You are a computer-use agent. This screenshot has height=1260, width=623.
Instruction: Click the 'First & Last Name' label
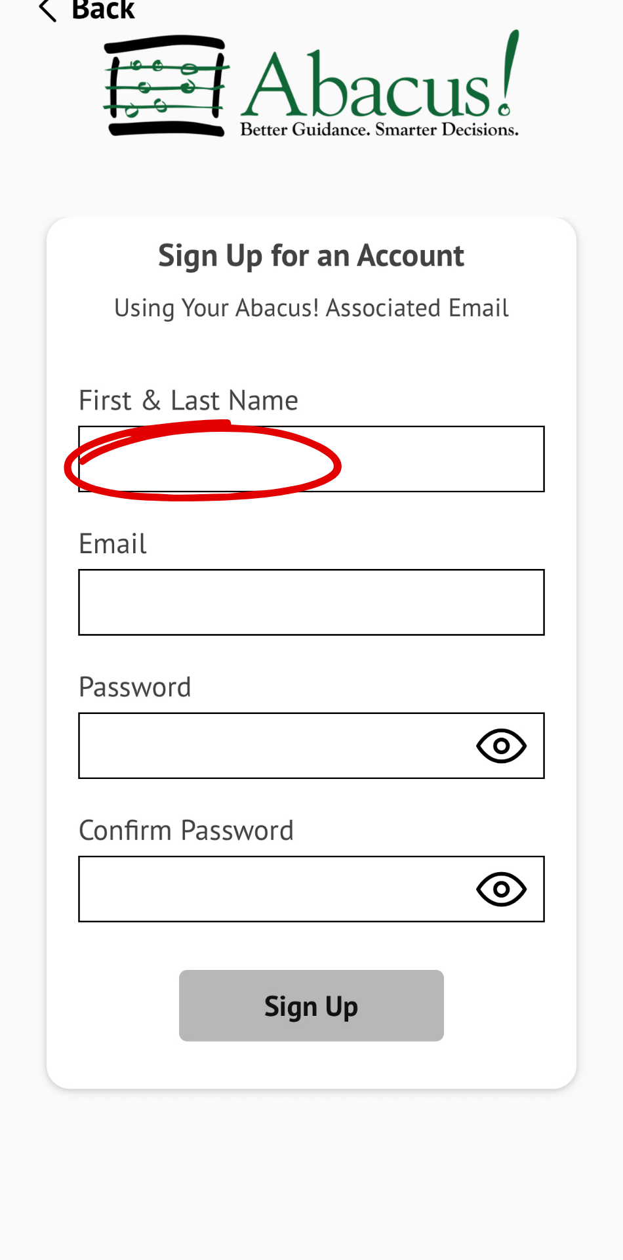point(188,400)
